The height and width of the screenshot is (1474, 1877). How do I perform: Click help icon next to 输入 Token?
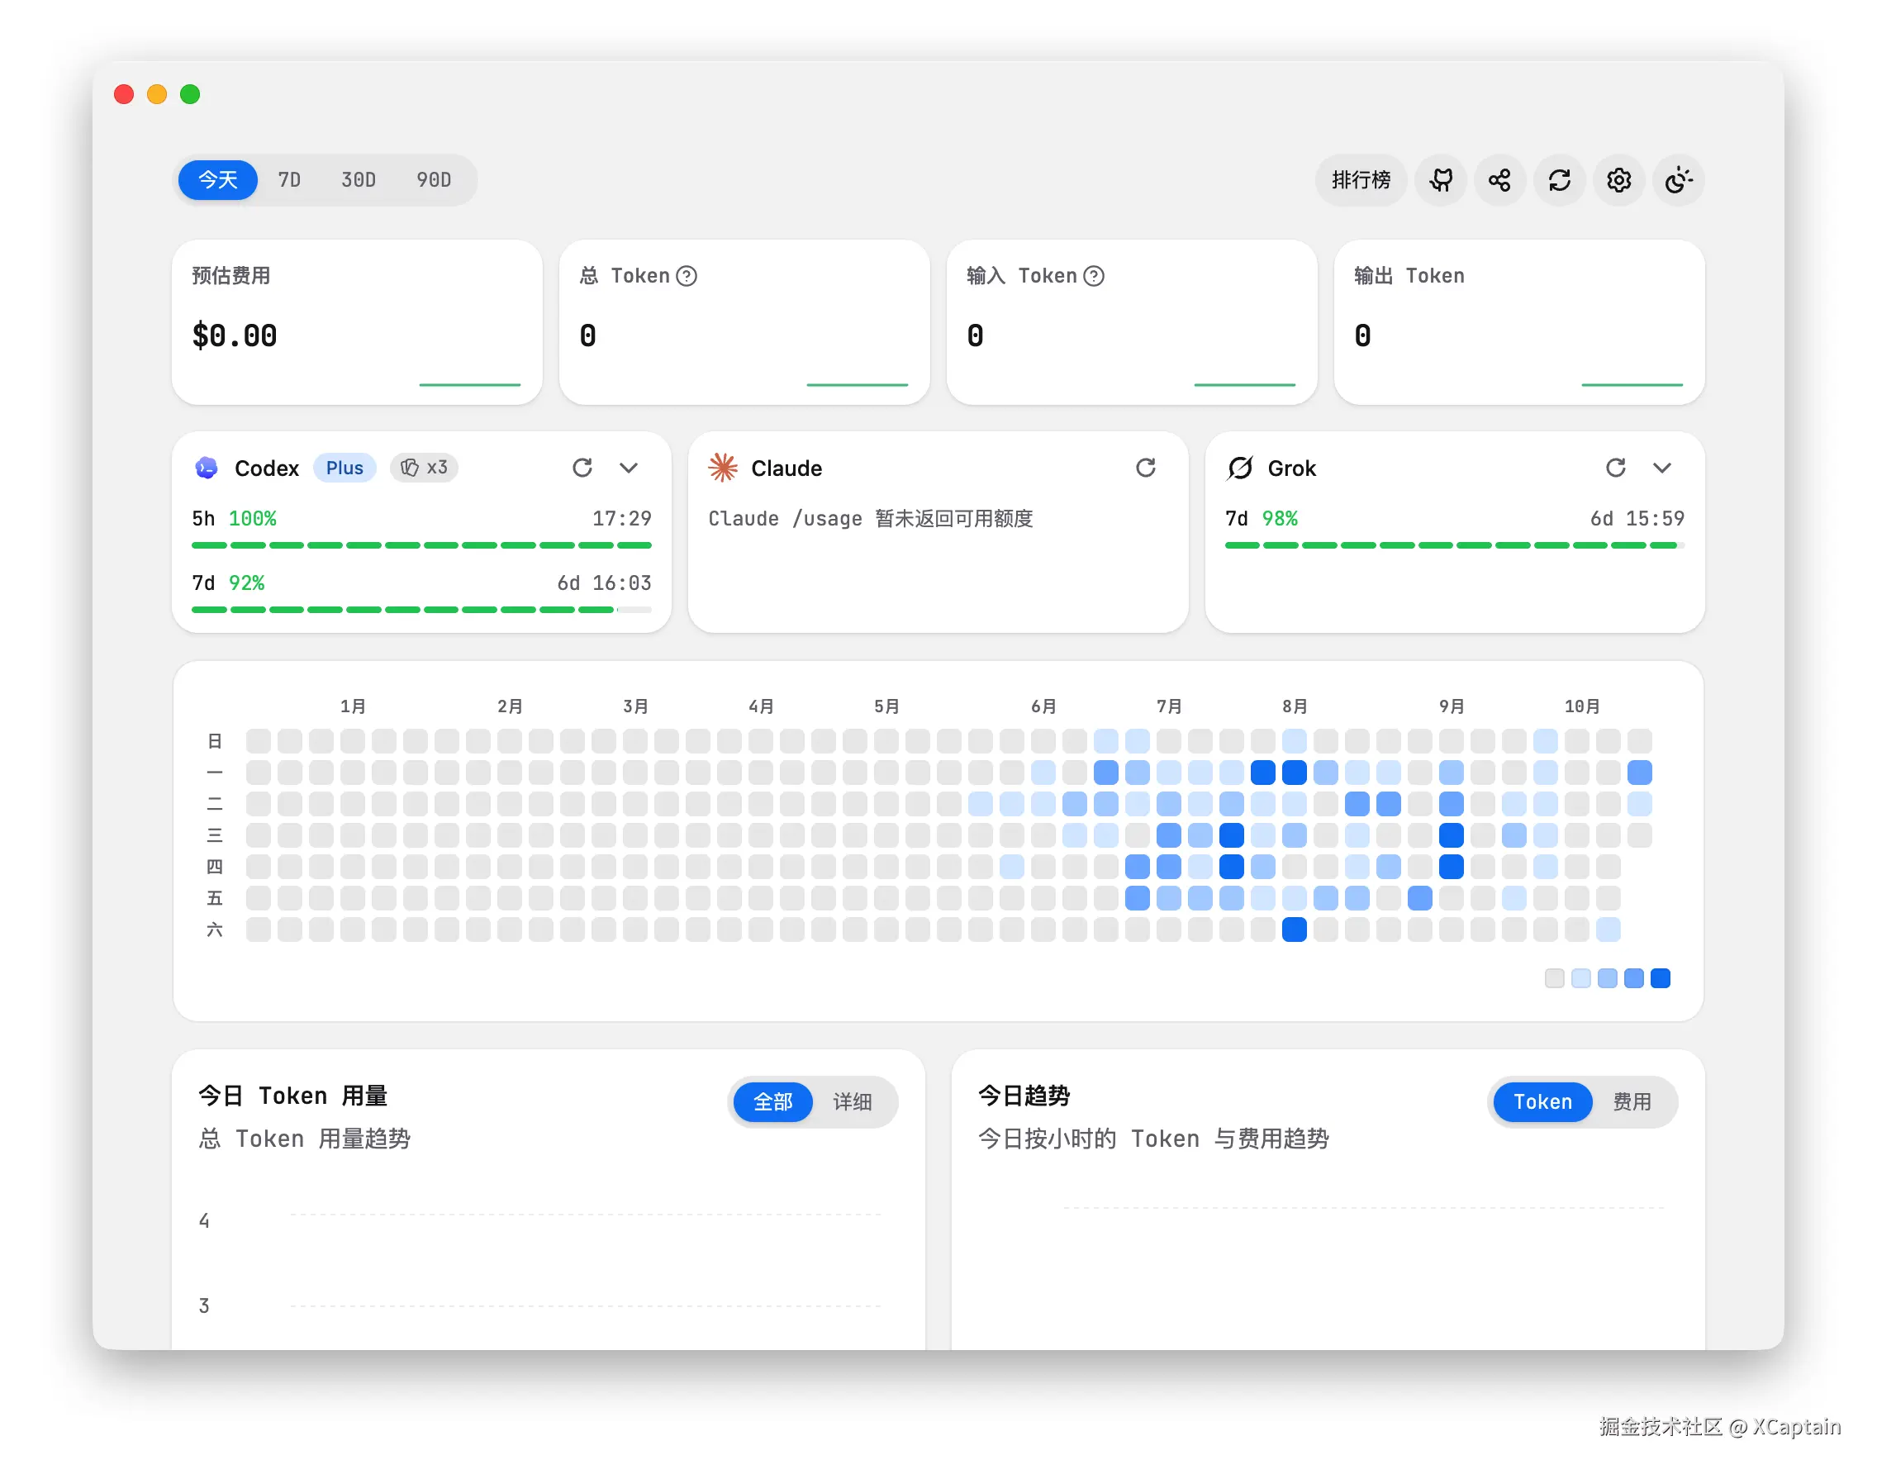coord(1094,275)
